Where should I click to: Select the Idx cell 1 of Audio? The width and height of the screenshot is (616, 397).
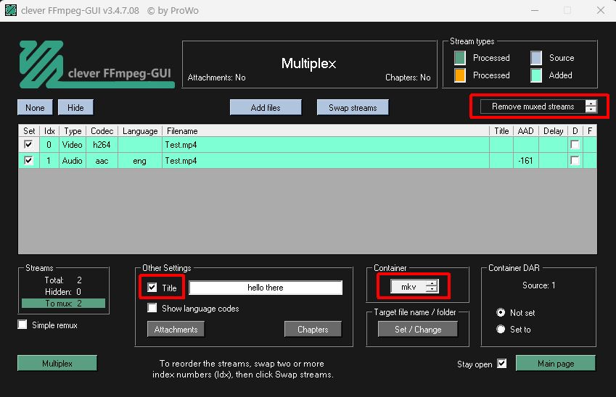(49, 161)
